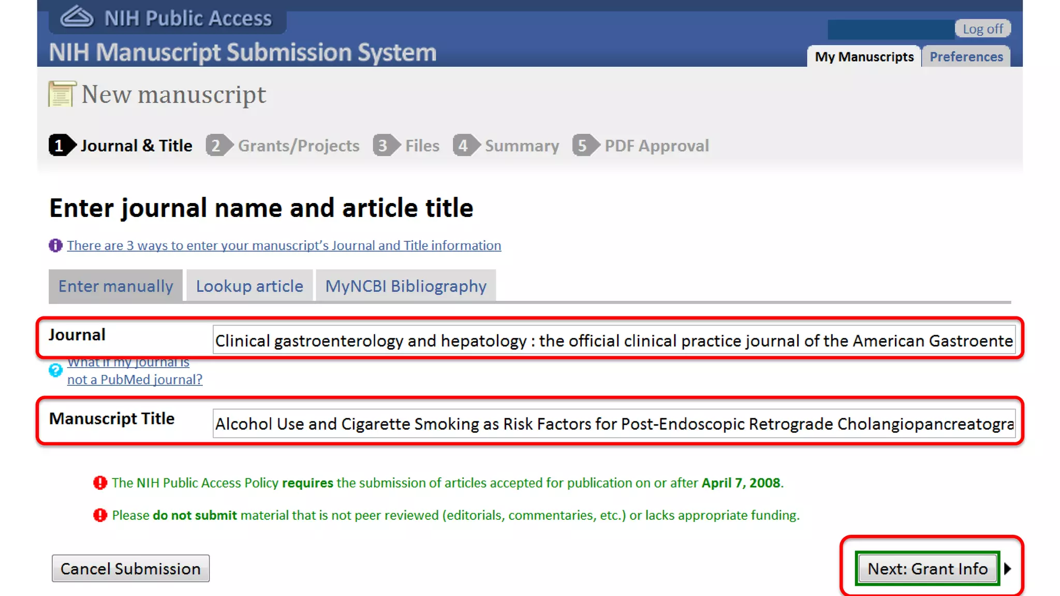The image size is (1060, 596).
Task: Switch to Lookup article tab
Action: pos(249,286)
